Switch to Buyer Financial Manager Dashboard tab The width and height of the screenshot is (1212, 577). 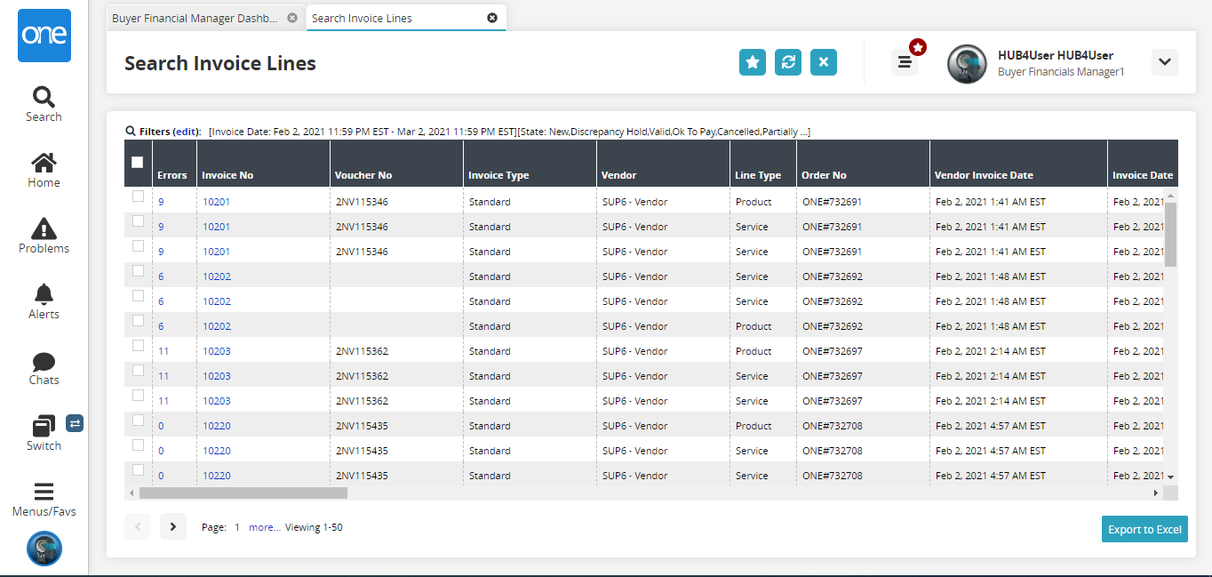click(195, 18)
